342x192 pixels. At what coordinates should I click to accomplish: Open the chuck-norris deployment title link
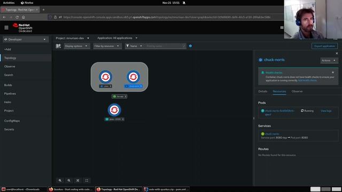tap(274, 60)
